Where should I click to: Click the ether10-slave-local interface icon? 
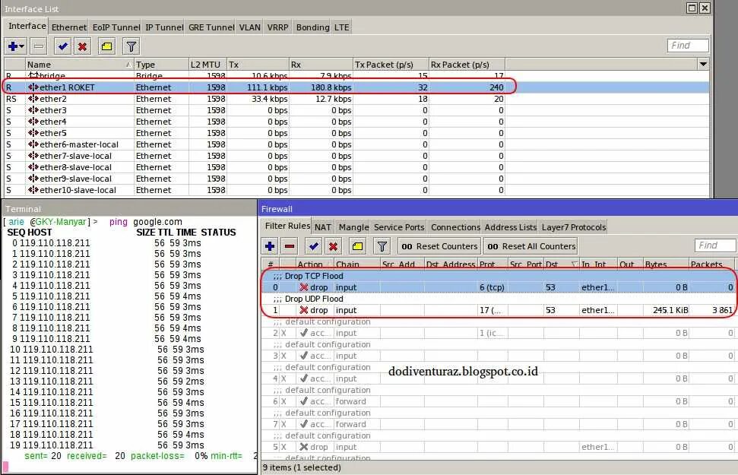point(33,190)
